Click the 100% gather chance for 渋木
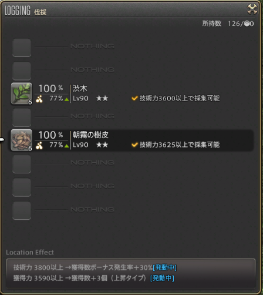Viewport: 263px width, 295px height. (50, 89)
